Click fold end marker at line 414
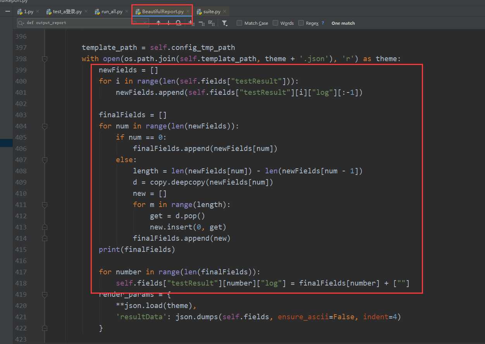 point(45,238)
